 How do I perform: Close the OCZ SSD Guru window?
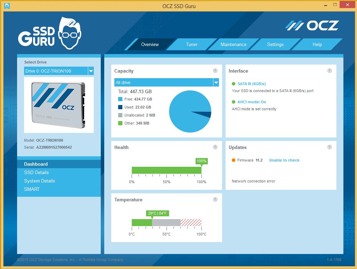(347, 5)
